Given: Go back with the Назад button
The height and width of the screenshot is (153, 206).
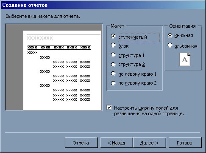Looking at the screenshot, I should click(x=117, y=143).
